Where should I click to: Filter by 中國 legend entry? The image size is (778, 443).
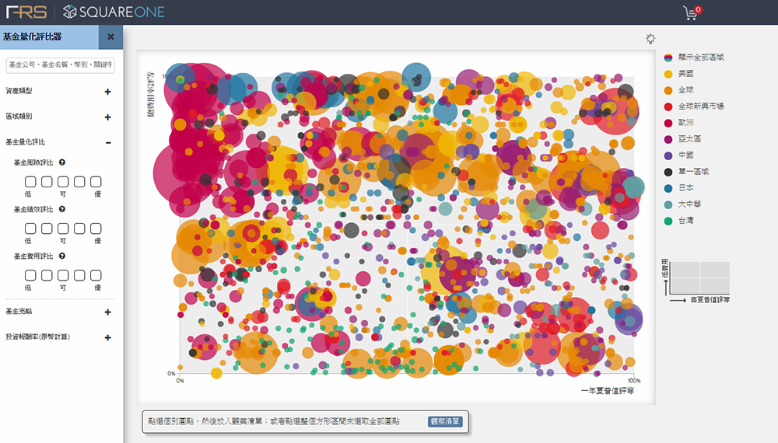(678, 155)
